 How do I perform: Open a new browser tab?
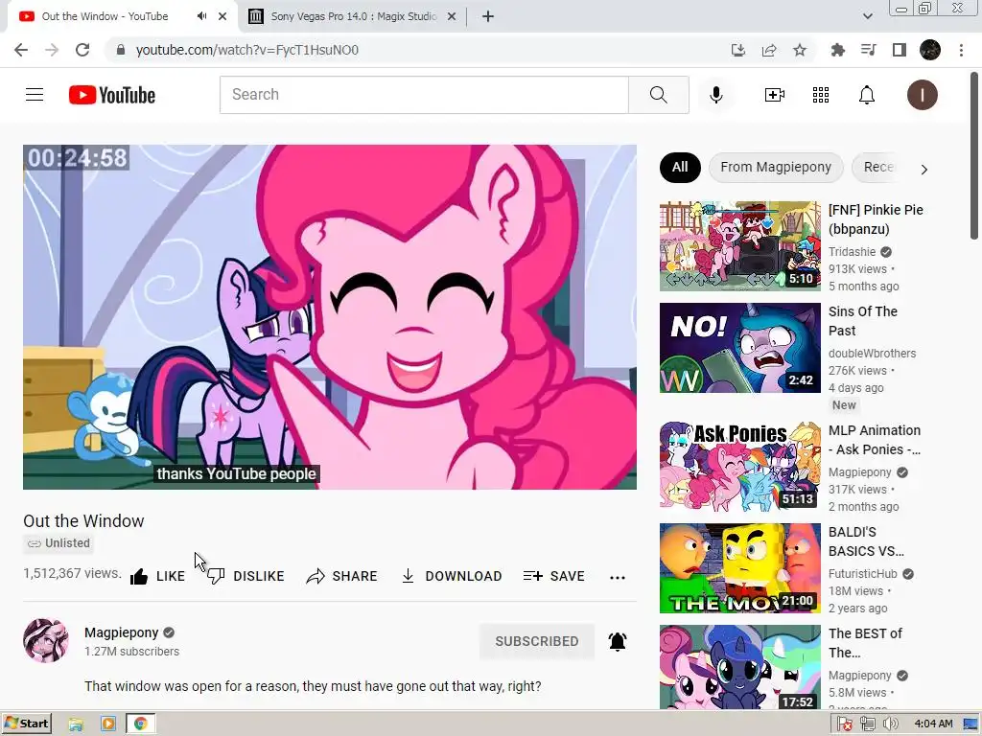(488, 16)
